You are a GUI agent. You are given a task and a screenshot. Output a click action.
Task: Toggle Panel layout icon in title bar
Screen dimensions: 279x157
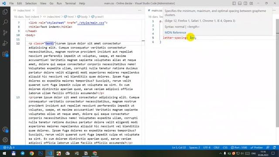pos(240,3)
